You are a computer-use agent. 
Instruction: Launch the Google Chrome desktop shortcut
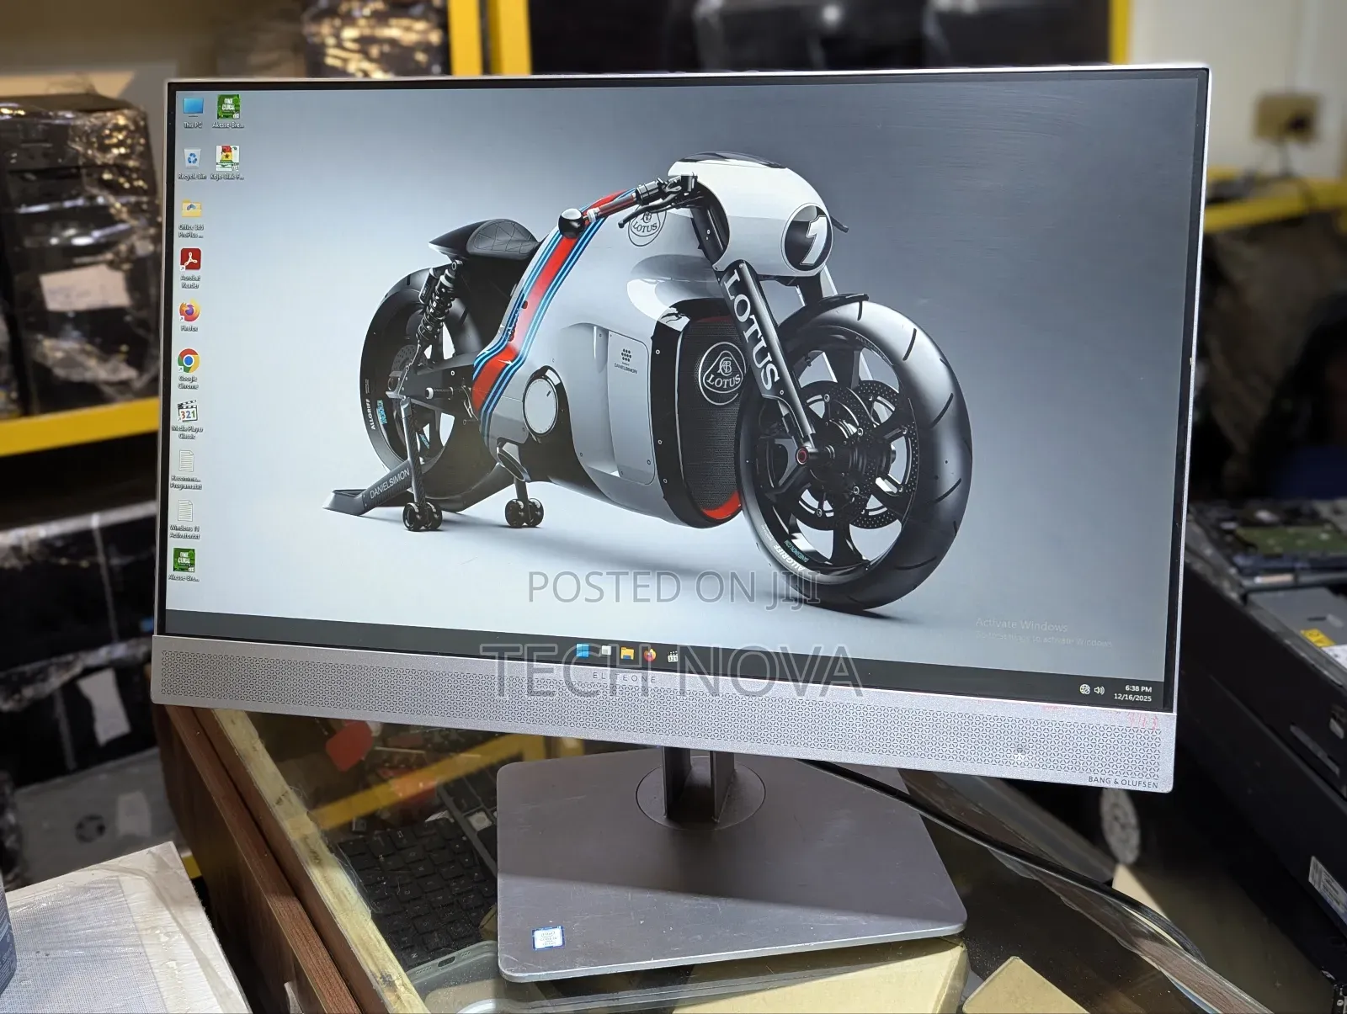pyautogui.click(x=189, y=369)
